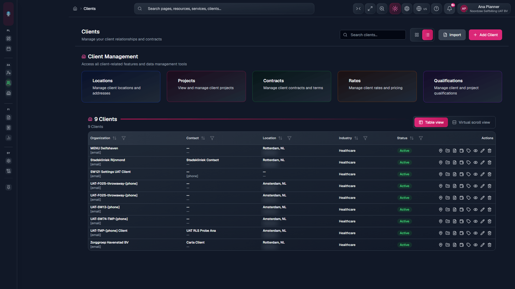Open rates tag icon for UAT-SW13 row

tap(468, 210)
